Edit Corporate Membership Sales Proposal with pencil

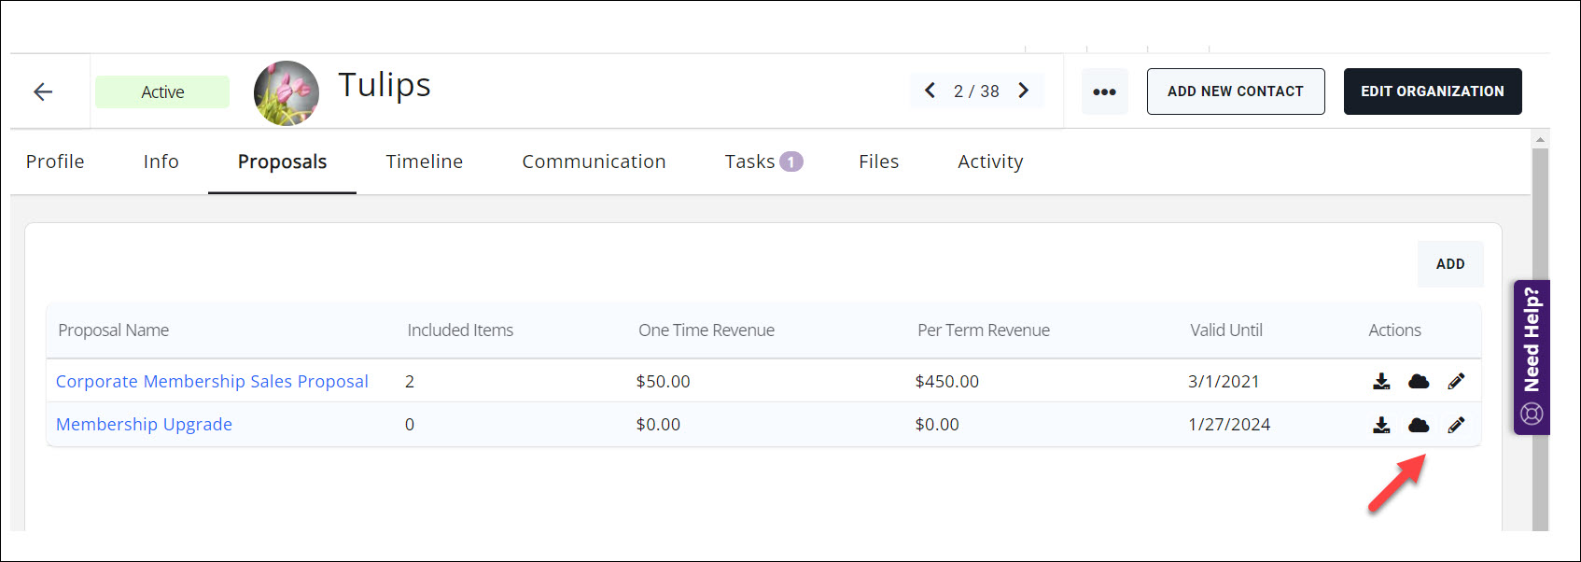click(x=1456, y=381)
